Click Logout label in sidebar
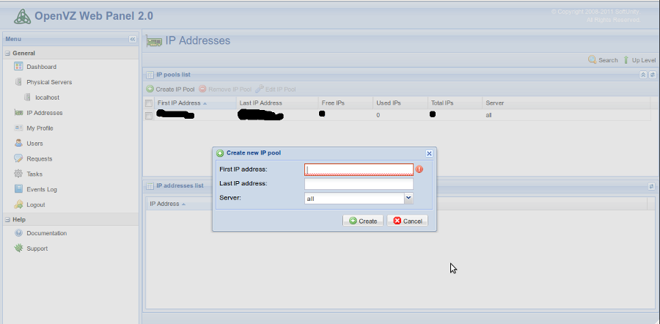The image size is (660, 324). (36, 205)
